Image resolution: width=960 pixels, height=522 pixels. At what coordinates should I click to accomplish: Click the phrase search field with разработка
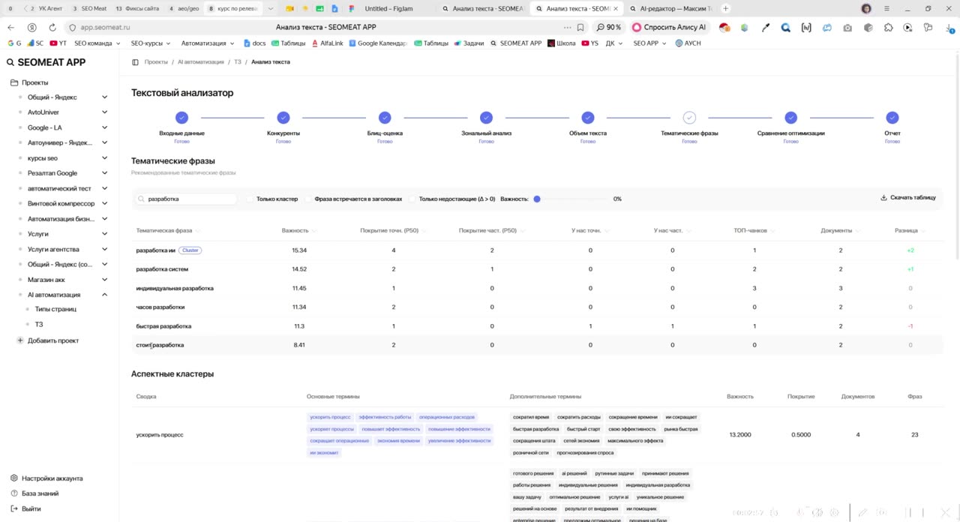[186, 199]
